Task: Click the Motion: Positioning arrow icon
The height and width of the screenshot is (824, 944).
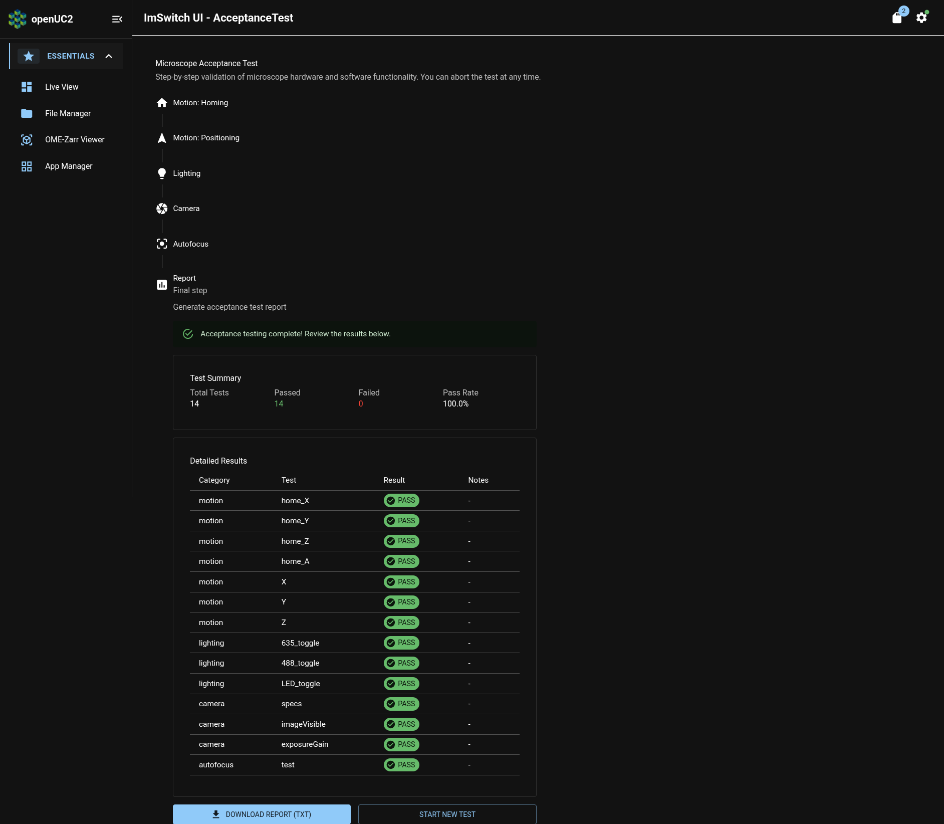Action: [x=162, y=138]
